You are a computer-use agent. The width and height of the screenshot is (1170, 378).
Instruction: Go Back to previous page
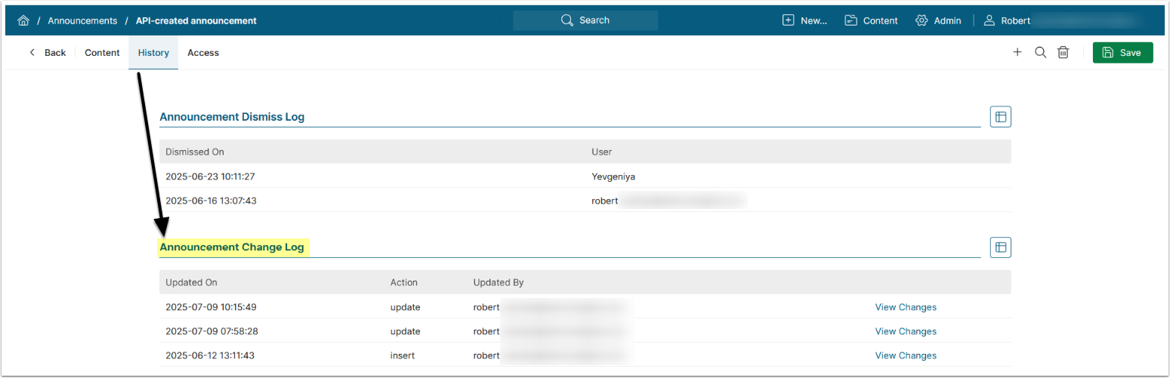pos(48,53)
